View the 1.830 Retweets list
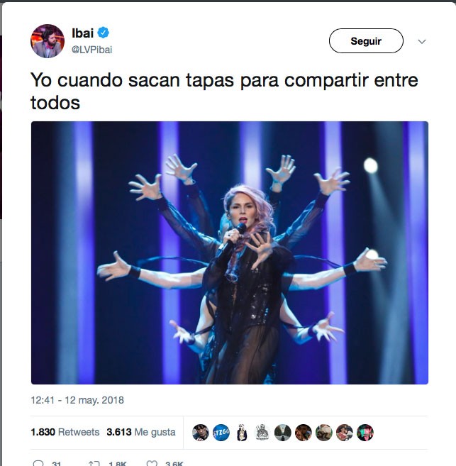Screen dimensions: 456x466 (65, 432)
